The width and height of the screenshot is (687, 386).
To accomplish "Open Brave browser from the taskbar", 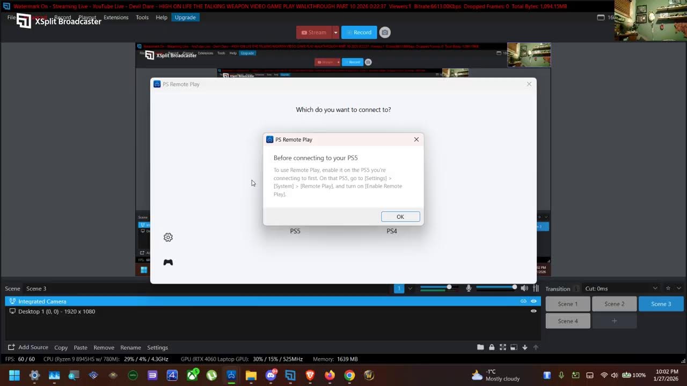I will [310, 375].
